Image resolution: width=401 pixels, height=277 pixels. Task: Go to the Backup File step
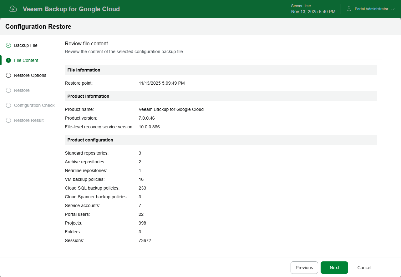26,45
